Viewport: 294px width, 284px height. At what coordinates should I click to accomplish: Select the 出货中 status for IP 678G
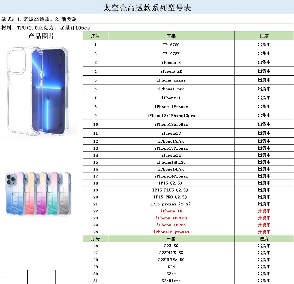[264, 45]
